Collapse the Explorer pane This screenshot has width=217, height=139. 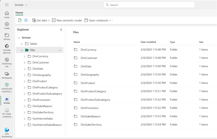click(61, 30)
